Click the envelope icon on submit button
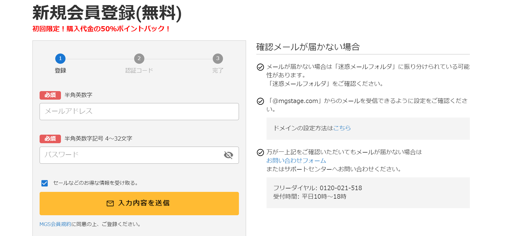 click(110, 203)
